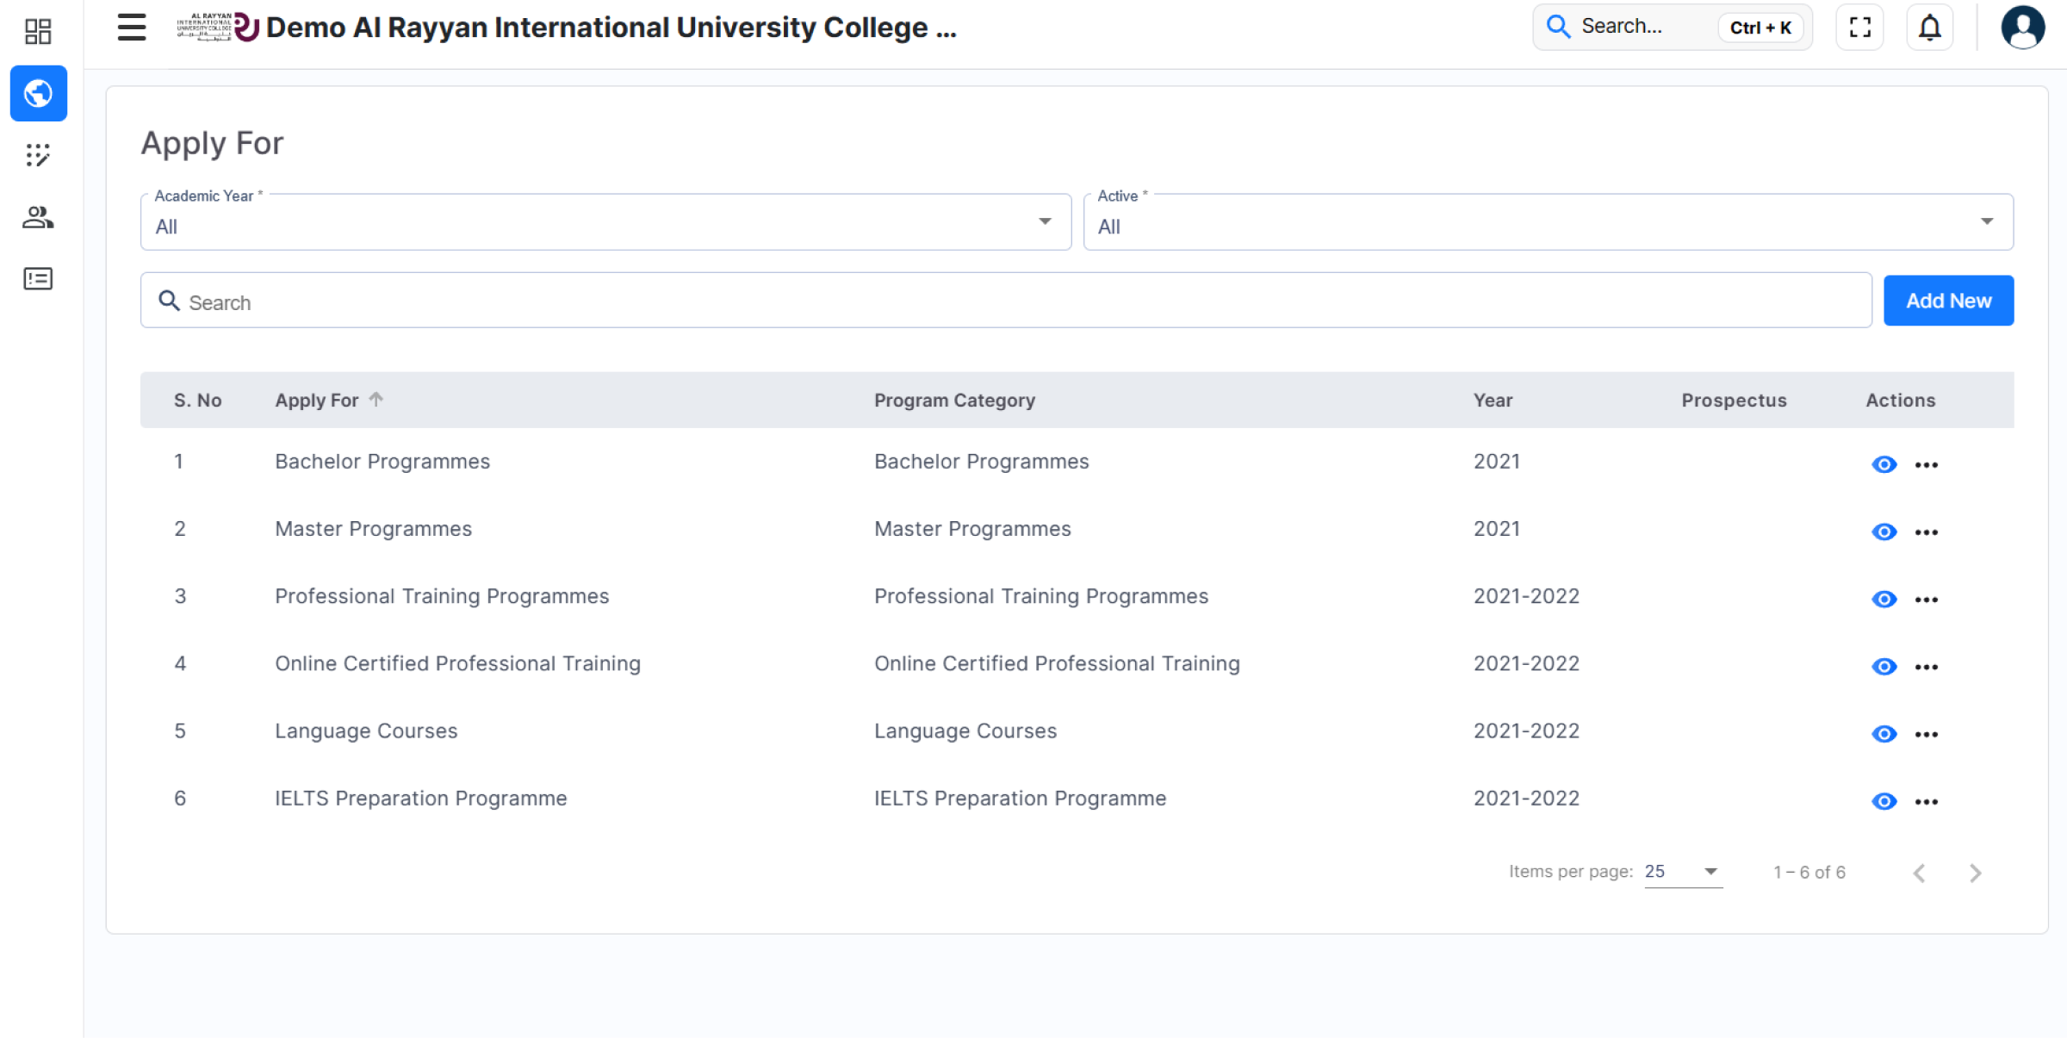Image resolution: width=2067 pixels, height=1038 pixels.
Task: Sort by Apply For column header
Action: click(317, 401)
